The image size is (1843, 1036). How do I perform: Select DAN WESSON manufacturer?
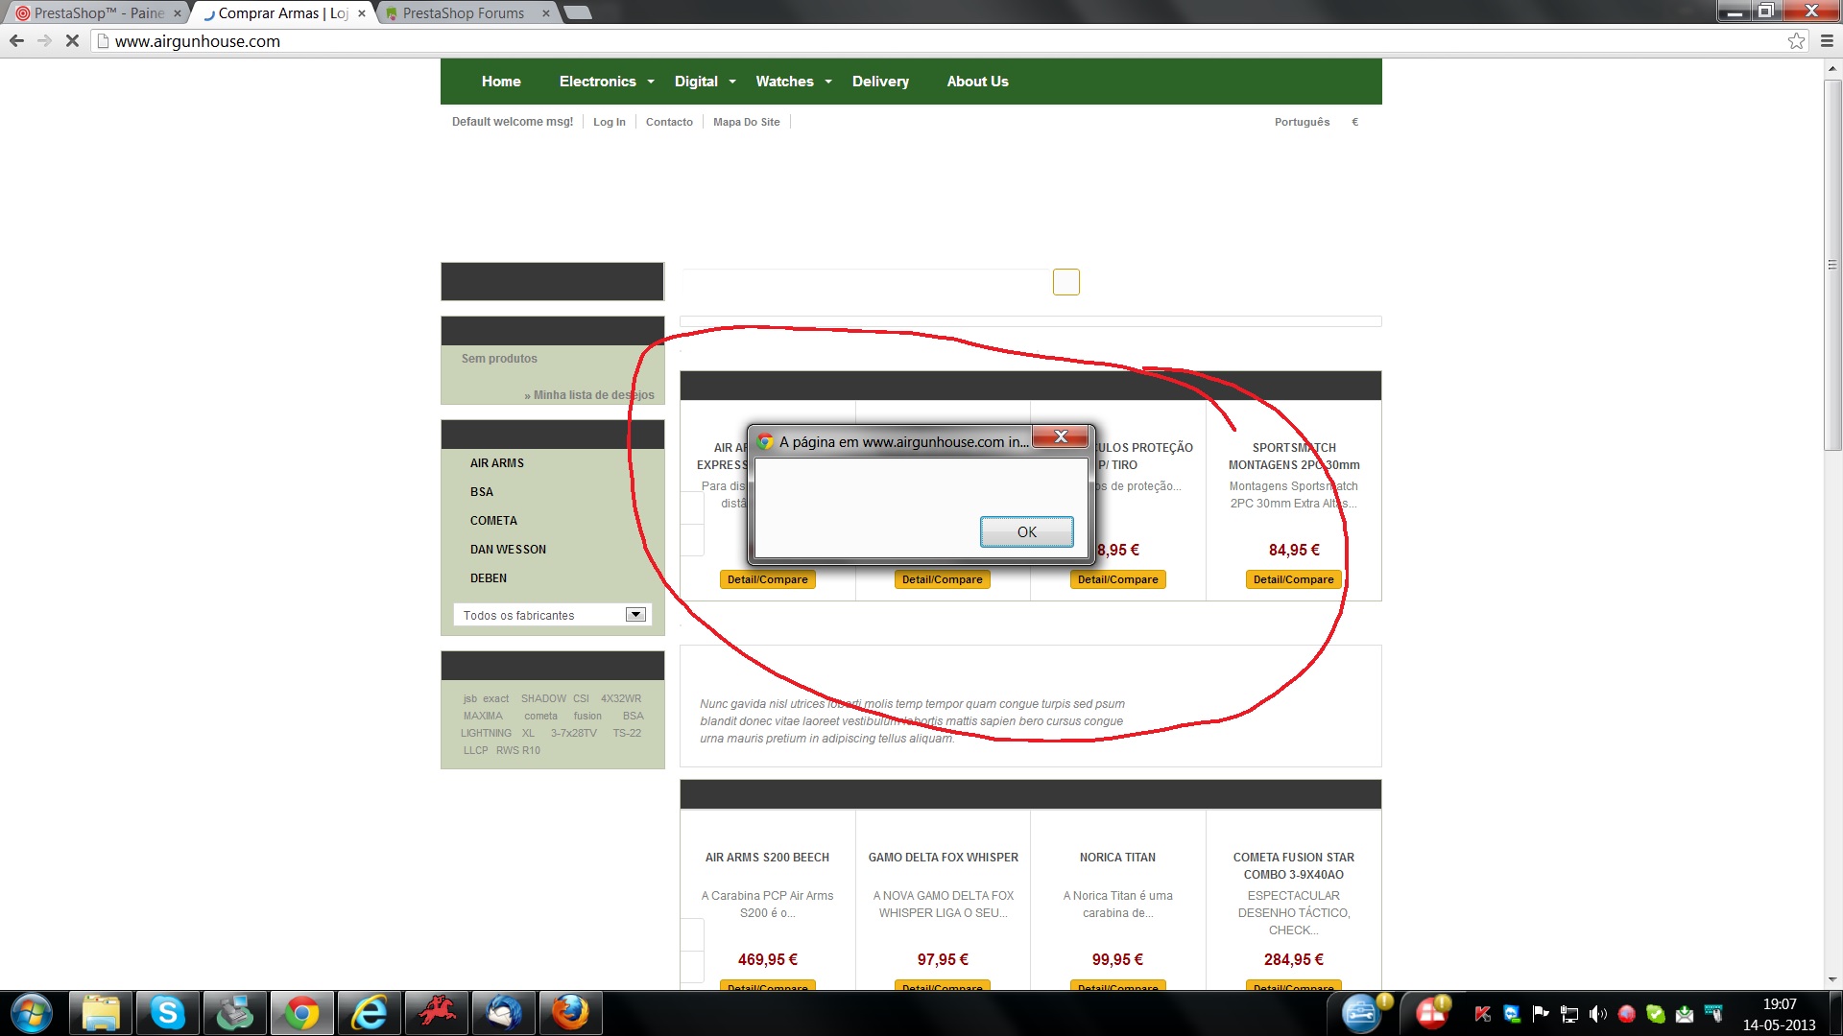(x=508, y=550)
